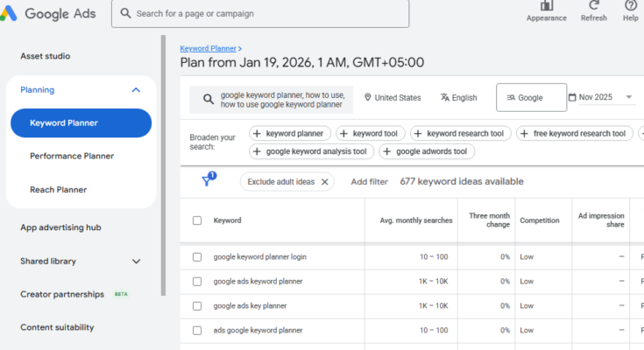The height and width of the screenshot is (350, 644).
Task: Add 'keyword planner' to broaden search
Action: (289, 133)
